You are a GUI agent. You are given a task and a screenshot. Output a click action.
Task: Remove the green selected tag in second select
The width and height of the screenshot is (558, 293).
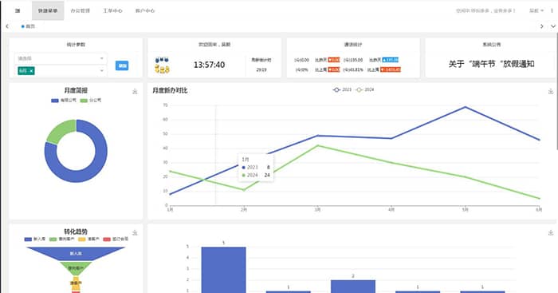point(31,71)
